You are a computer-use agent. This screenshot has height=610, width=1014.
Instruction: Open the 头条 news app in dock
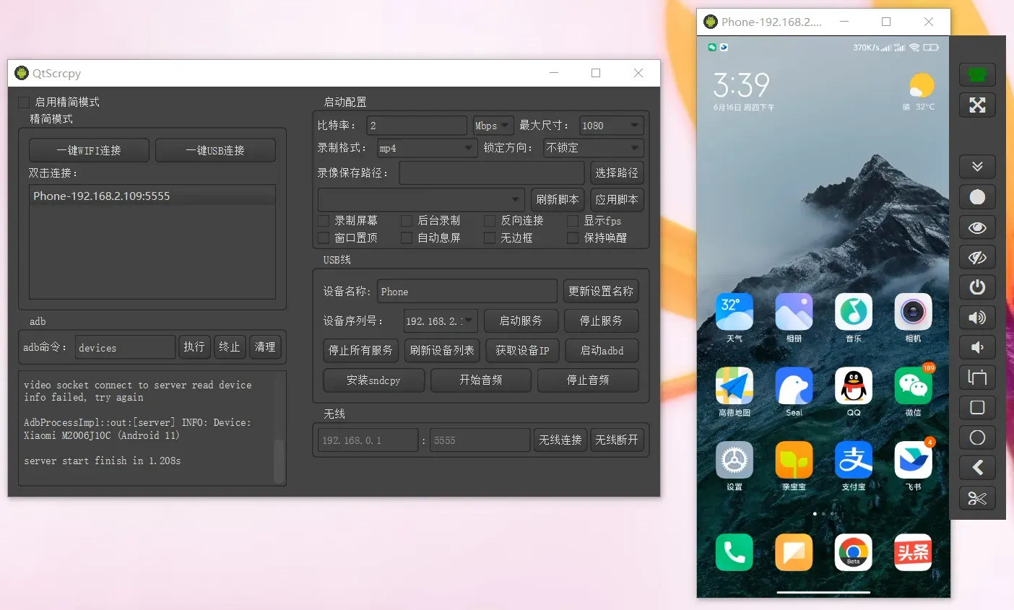click(x=913, y=552)
